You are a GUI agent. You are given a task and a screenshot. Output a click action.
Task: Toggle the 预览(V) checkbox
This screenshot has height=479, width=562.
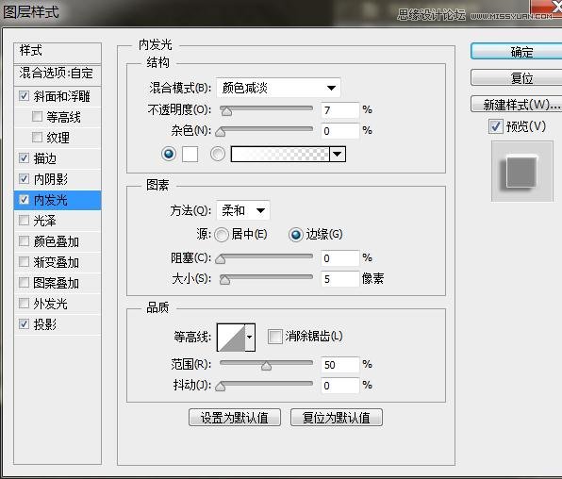point(496,126)
